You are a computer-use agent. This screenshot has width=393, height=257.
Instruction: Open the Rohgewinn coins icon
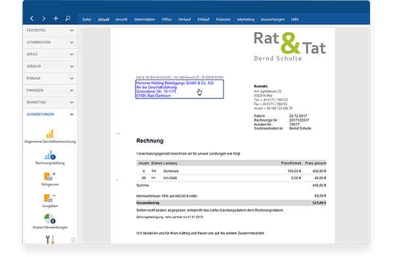(x=50, y=176)
